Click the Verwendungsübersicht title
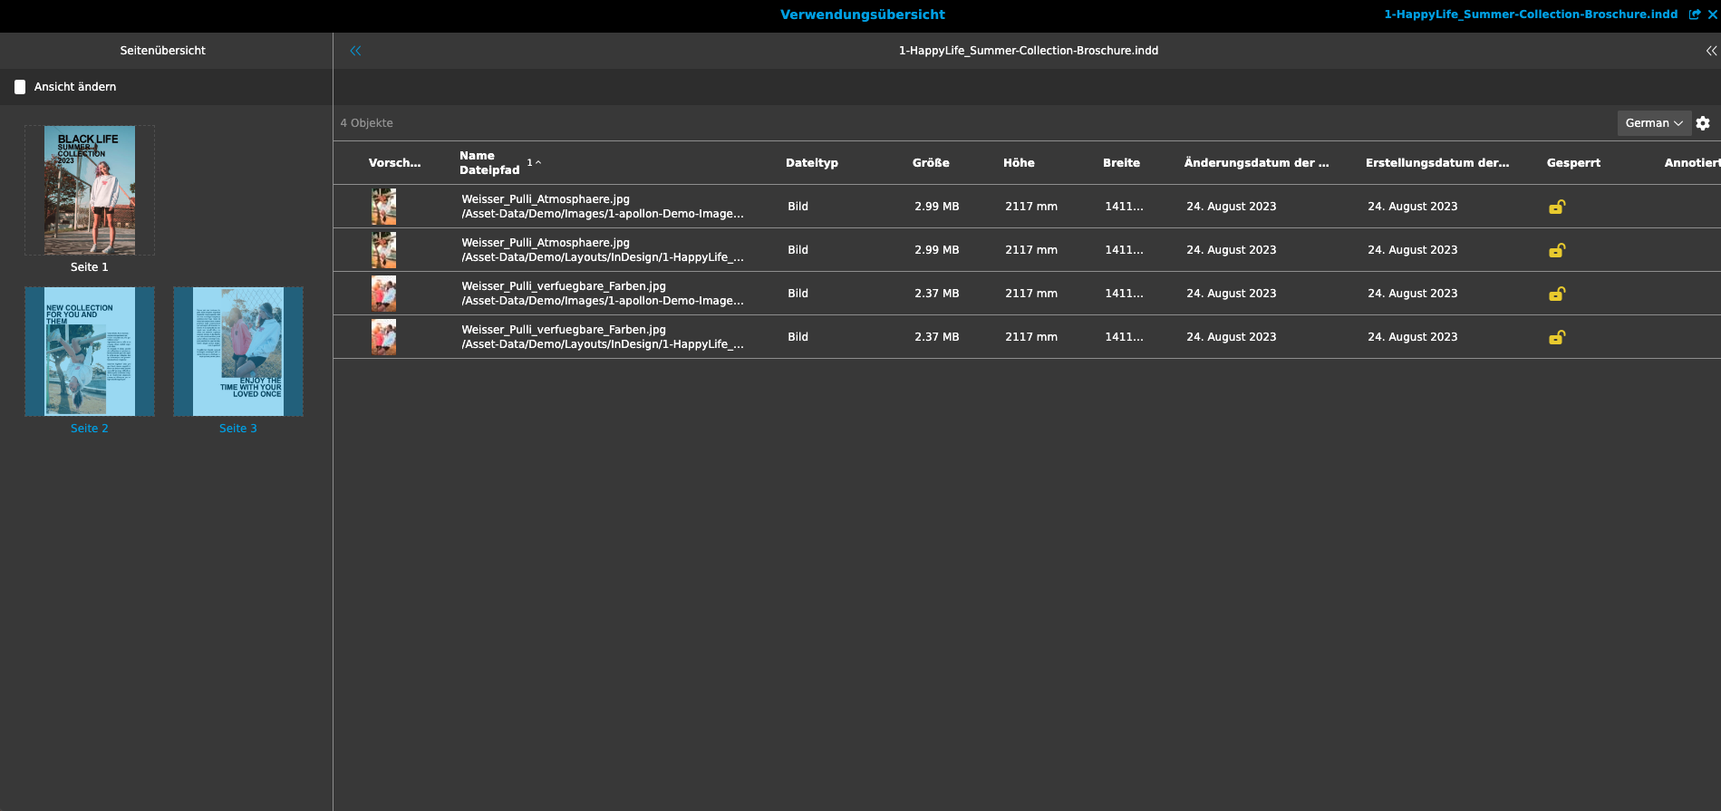 tap(863, 14)
